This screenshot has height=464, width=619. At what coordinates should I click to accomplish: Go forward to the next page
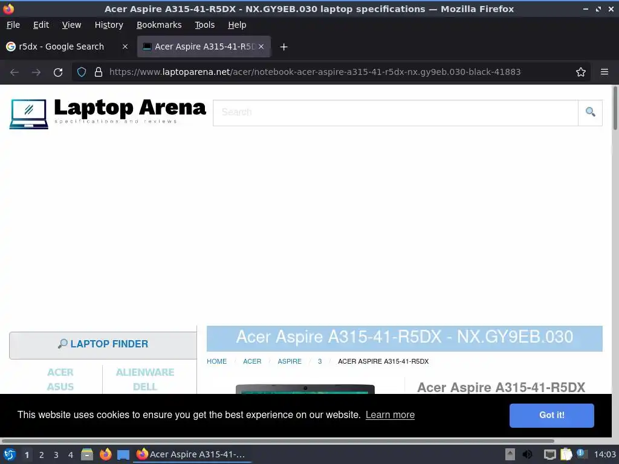pyautogui.click(x=36, y=72)
